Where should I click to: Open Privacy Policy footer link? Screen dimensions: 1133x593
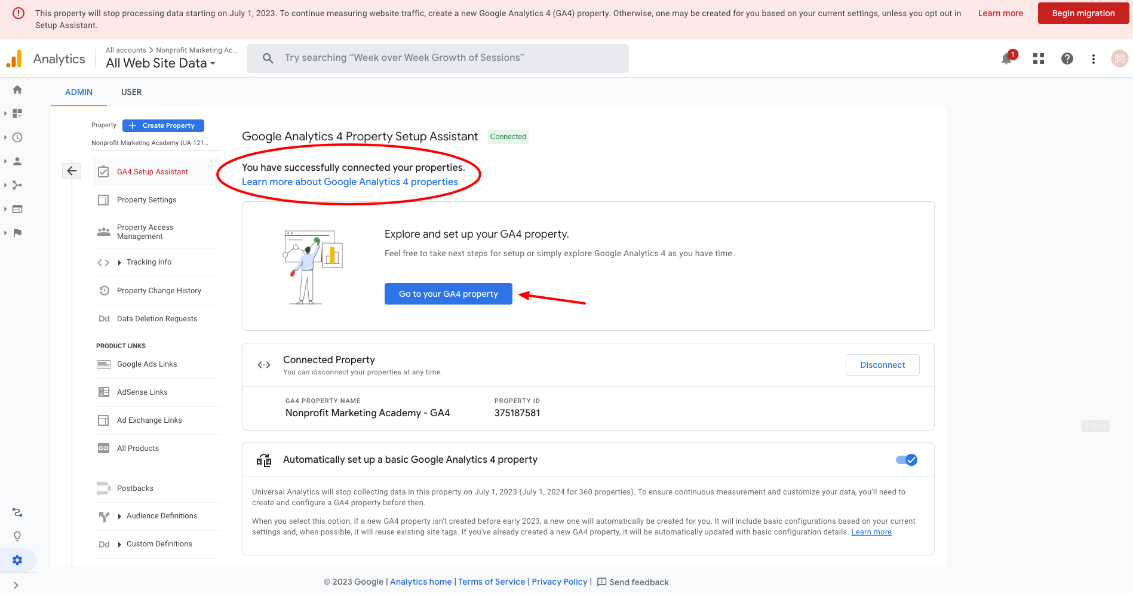point(560,582)
